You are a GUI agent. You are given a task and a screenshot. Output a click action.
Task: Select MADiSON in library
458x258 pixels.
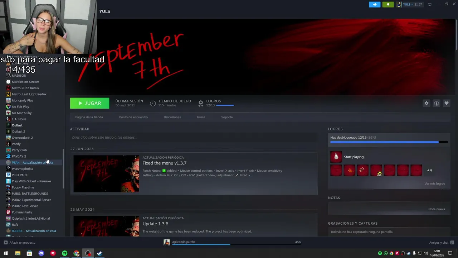(19, 76)
